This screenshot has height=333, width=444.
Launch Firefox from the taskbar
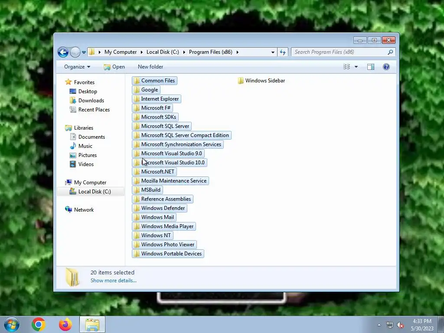(x=65, y=324)
